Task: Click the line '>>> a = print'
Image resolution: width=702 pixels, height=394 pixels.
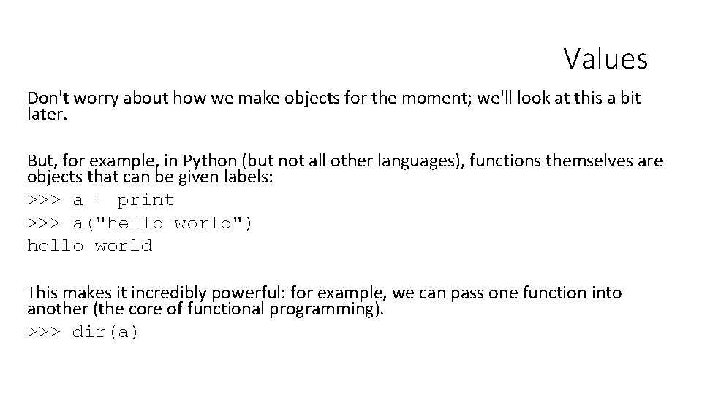Action: pyautogui.click(x=101, y=200)
